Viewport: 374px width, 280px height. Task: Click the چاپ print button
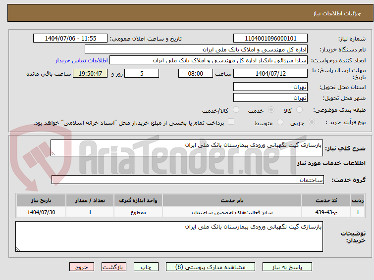tap(146, 267)
